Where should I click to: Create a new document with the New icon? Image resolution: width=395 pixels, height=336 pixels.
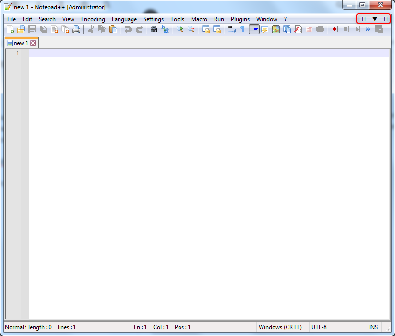pos(10,29)
